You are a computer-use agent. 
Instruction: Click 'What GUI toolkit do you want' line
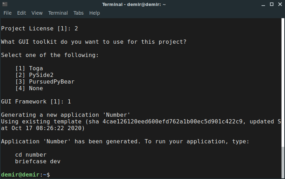click(93, 42)
